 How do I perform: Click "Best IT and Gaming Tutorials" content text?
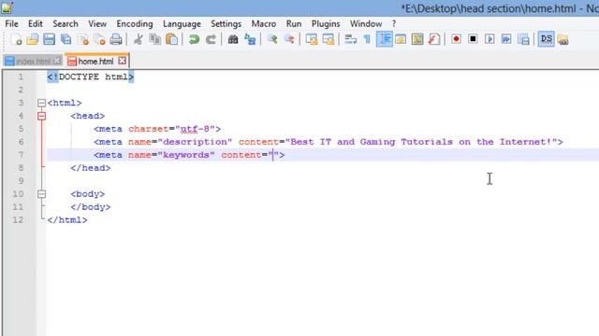coord(372,142)
